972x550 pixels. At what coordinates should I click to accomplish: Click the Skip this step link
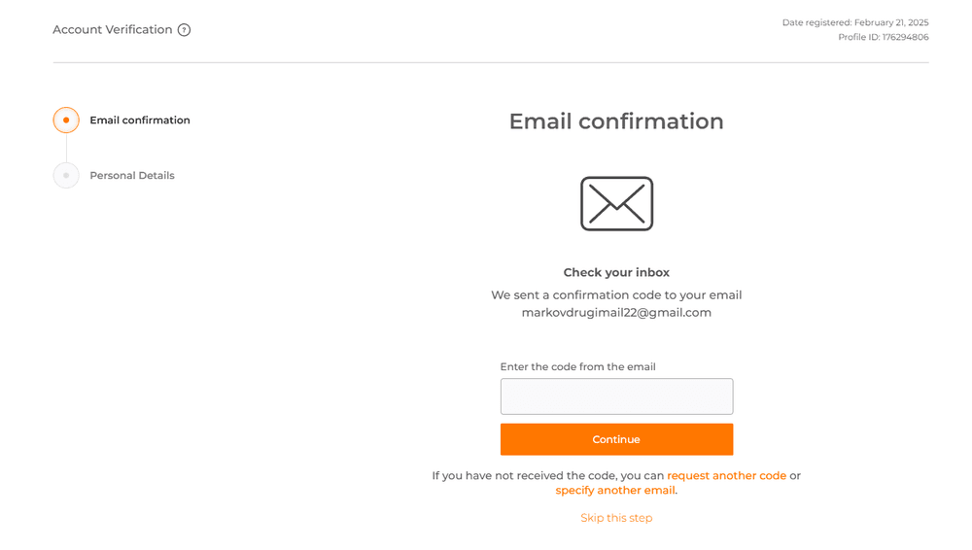[617, 518]
